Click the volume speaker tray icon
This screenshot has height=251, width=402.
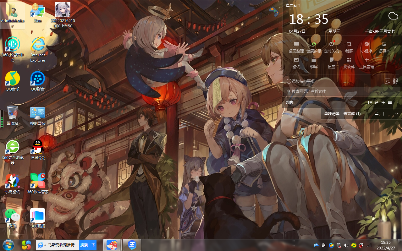pyautogui.click(x=346, y=245)
